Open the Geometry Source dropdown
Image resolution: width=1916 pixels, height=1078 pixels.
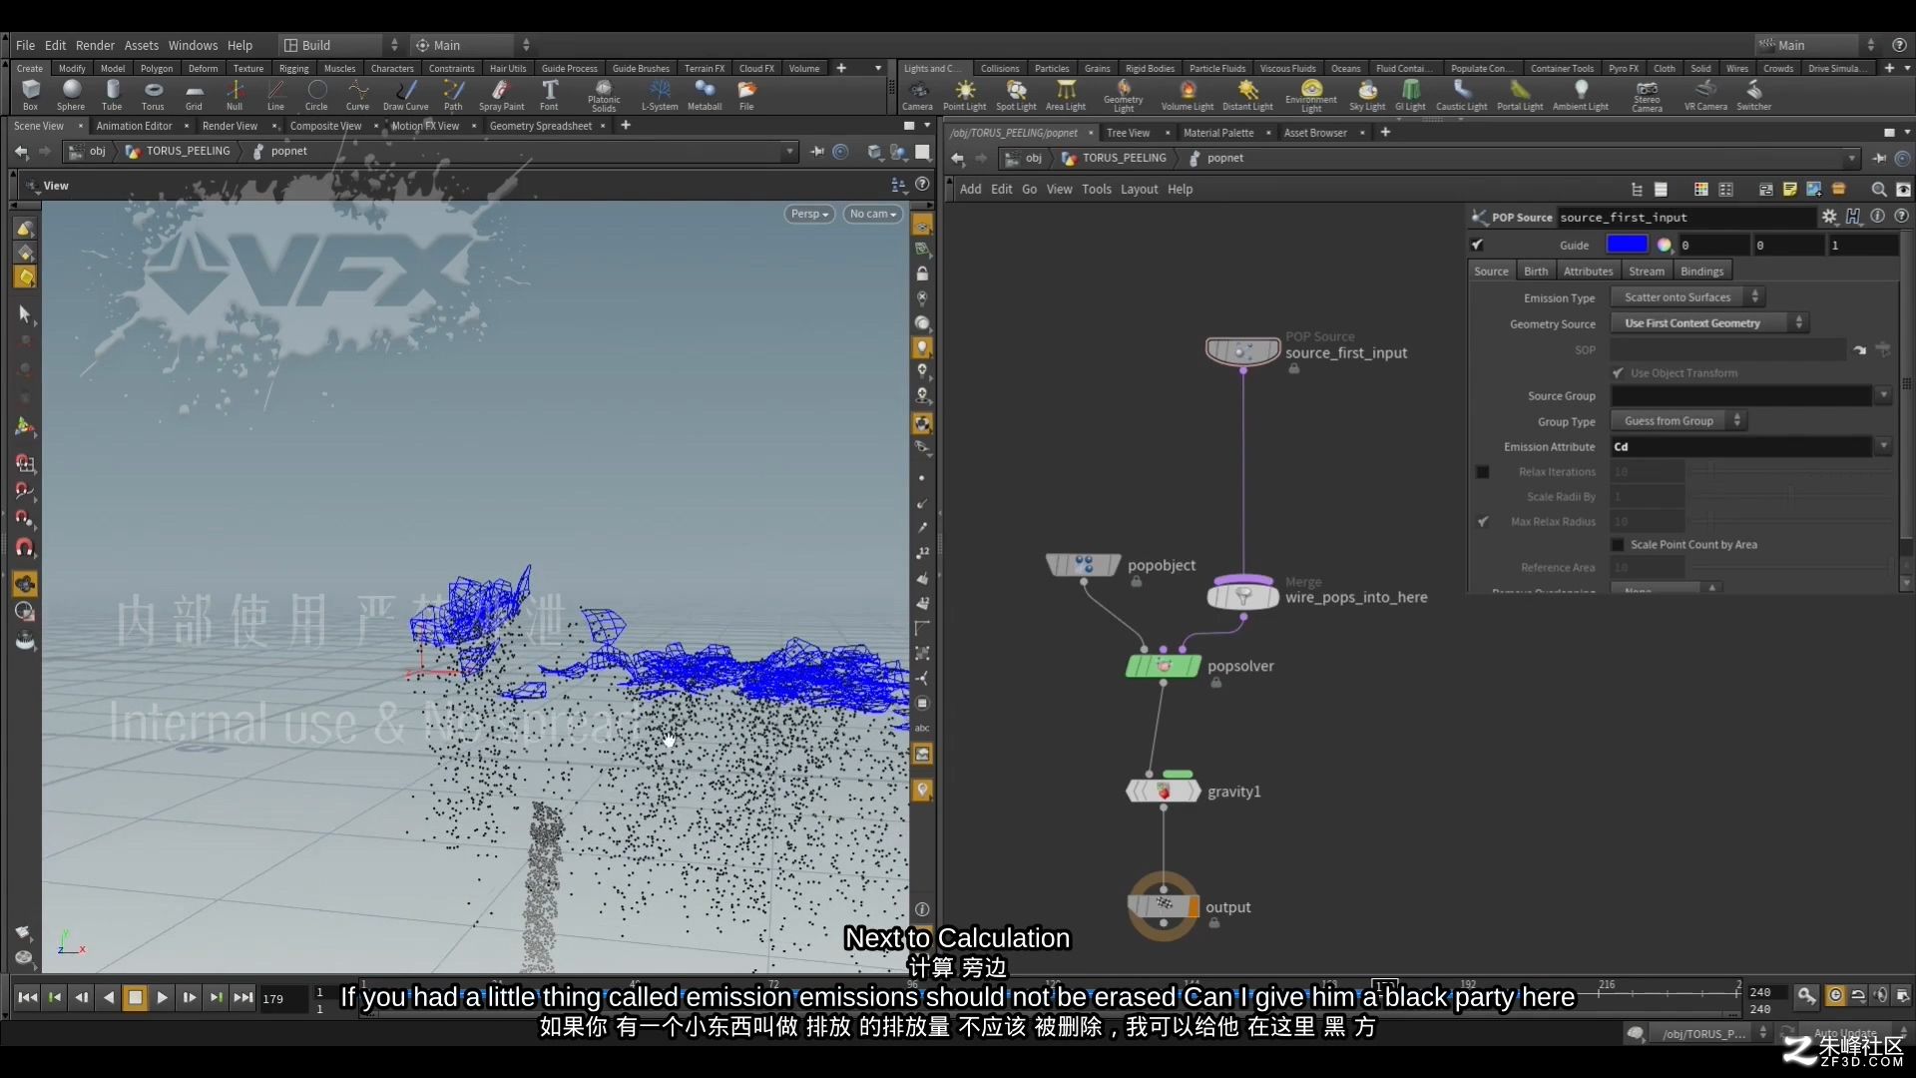point(1709,323)
